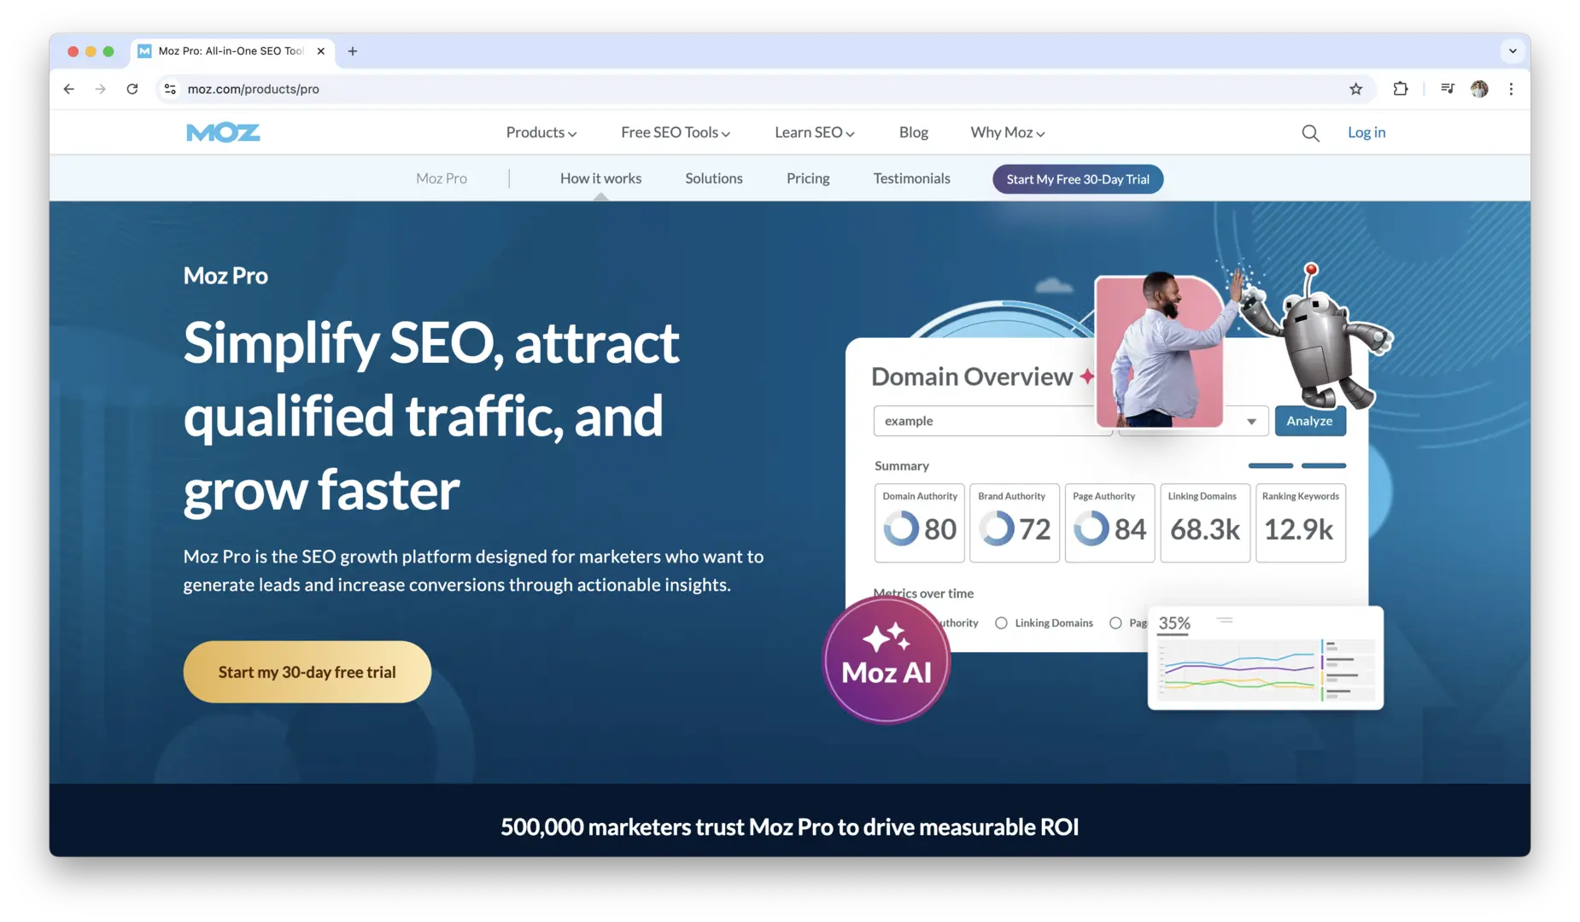Image resolution: width=1580 pixels, height=922 pixels.
Task: Click the browser forward arrow
Action: coord(101,89)
